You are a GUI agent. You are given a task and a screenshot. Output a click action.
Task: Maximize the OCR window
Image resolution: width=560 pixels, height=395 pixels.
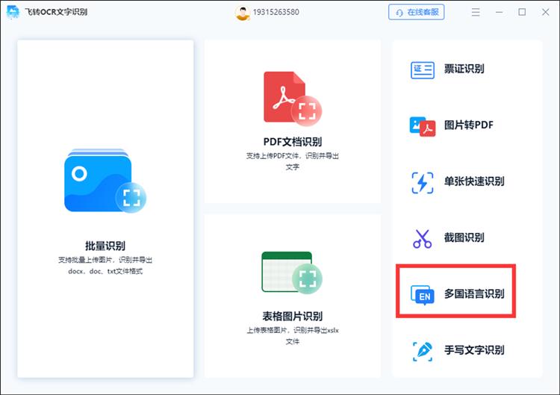(x=522, y=12)
